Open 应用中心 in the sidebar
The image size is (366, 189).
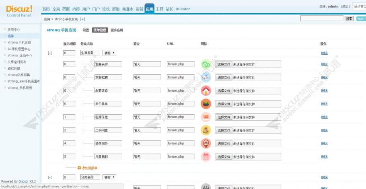(x=14, y=30)
